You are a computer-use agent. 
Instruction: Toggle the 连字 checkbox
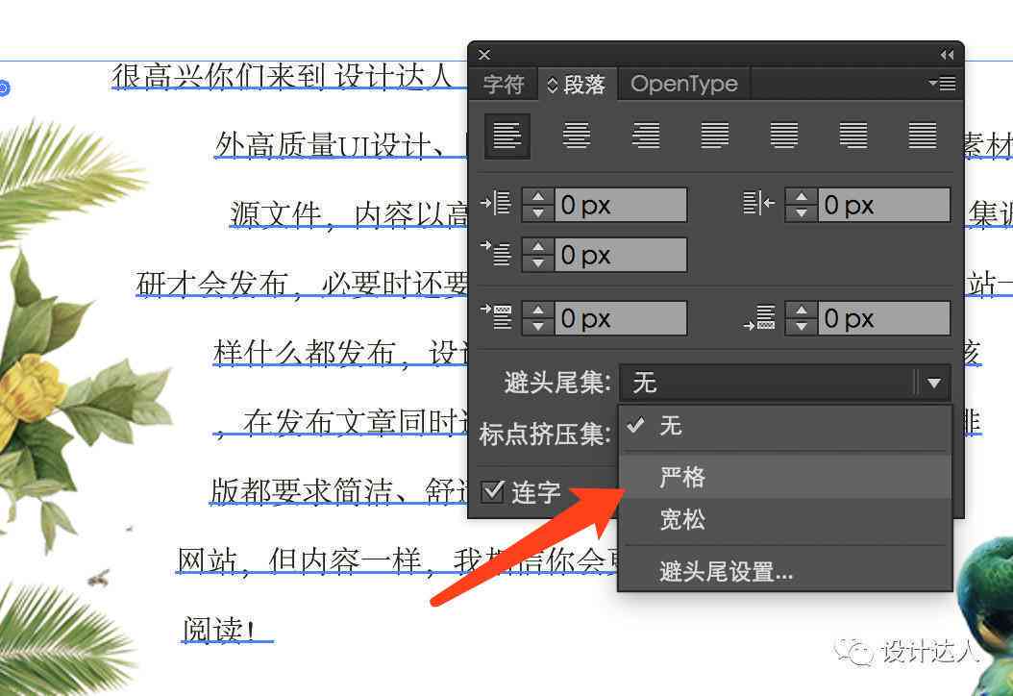pyautogui.click(x=493, y=492)
